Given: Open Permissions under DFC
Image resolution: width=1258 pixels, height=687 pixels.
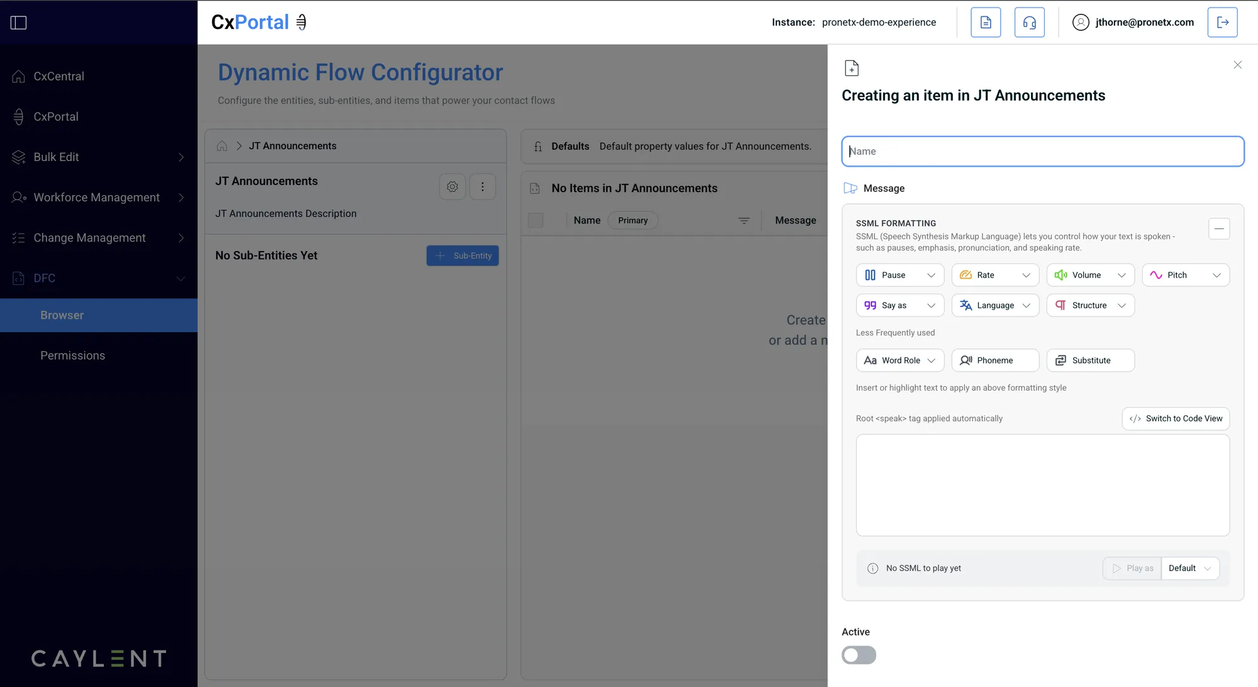Looking at the screenshot, I should pos(99,355).
